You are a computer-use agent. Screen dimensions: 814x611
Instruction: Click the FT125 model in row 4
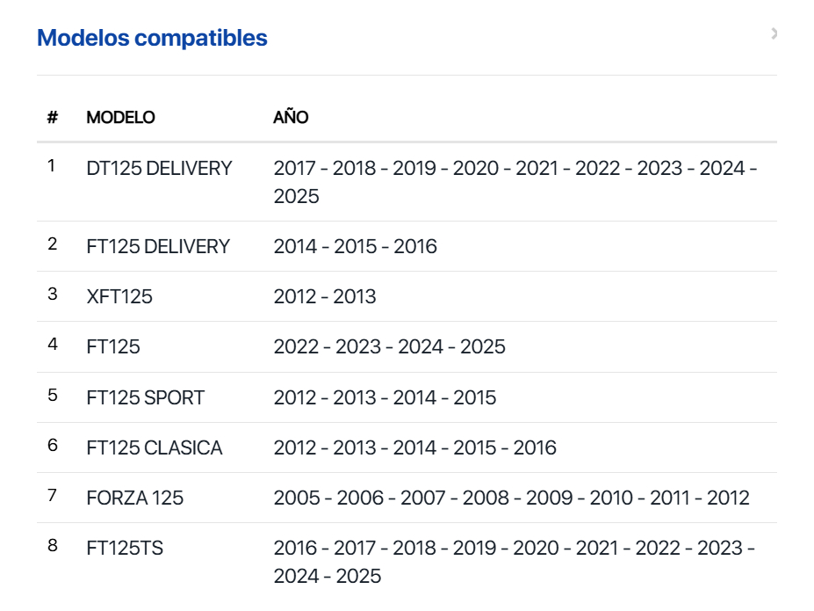tap(113, 346)
